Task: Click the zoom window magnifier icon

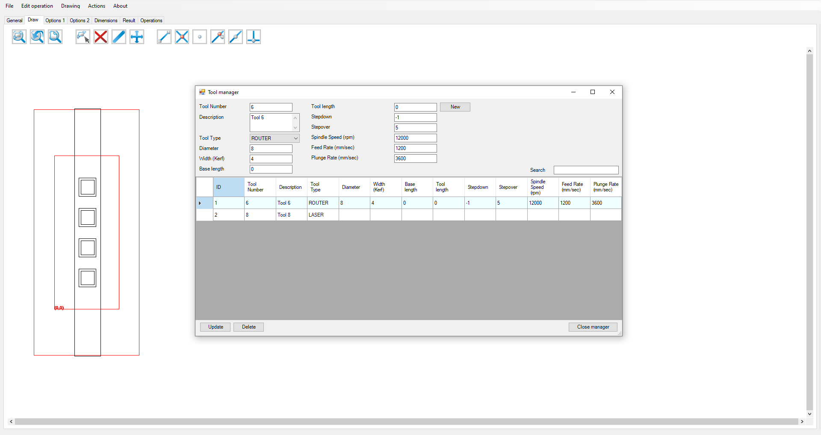Action: click(x=19, y=37)
